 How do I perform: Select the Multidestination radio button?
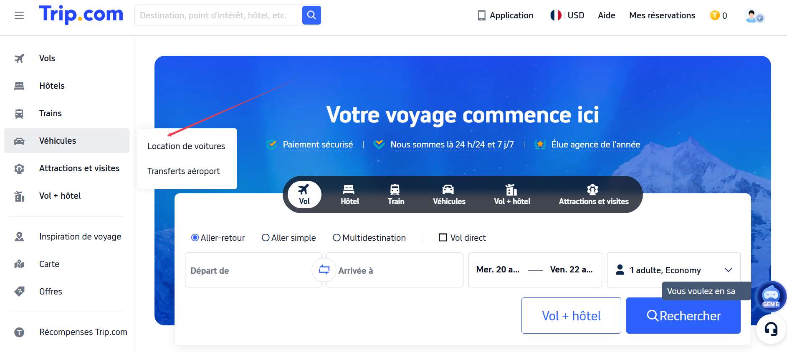[x=337, y=238]
